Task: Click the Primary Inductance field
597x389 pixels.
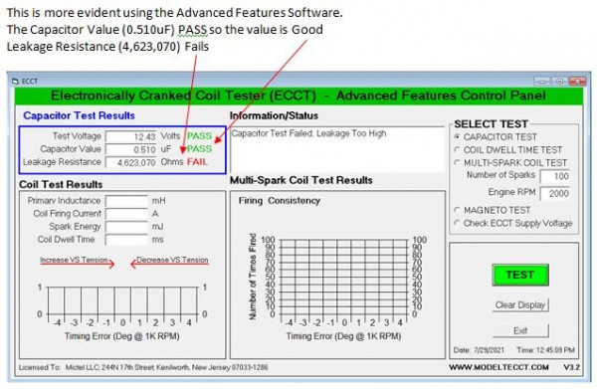Action: (126, 201)
